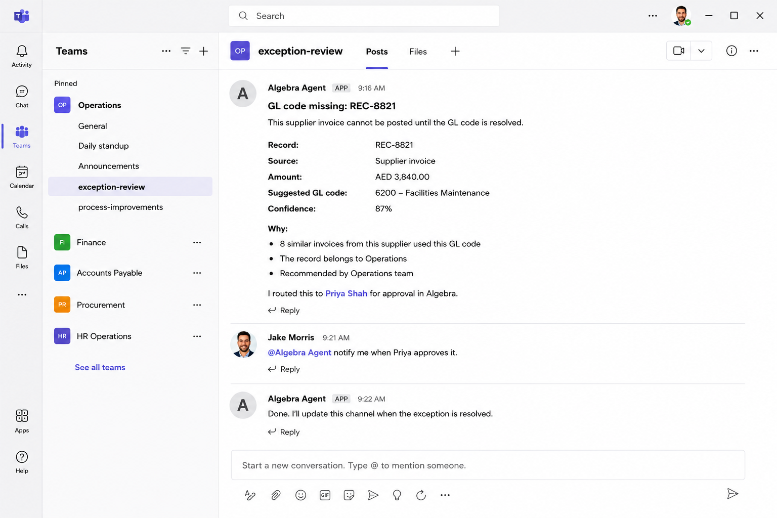
Task: Open more options for Finance team
Action: click(x=197, y=242)
